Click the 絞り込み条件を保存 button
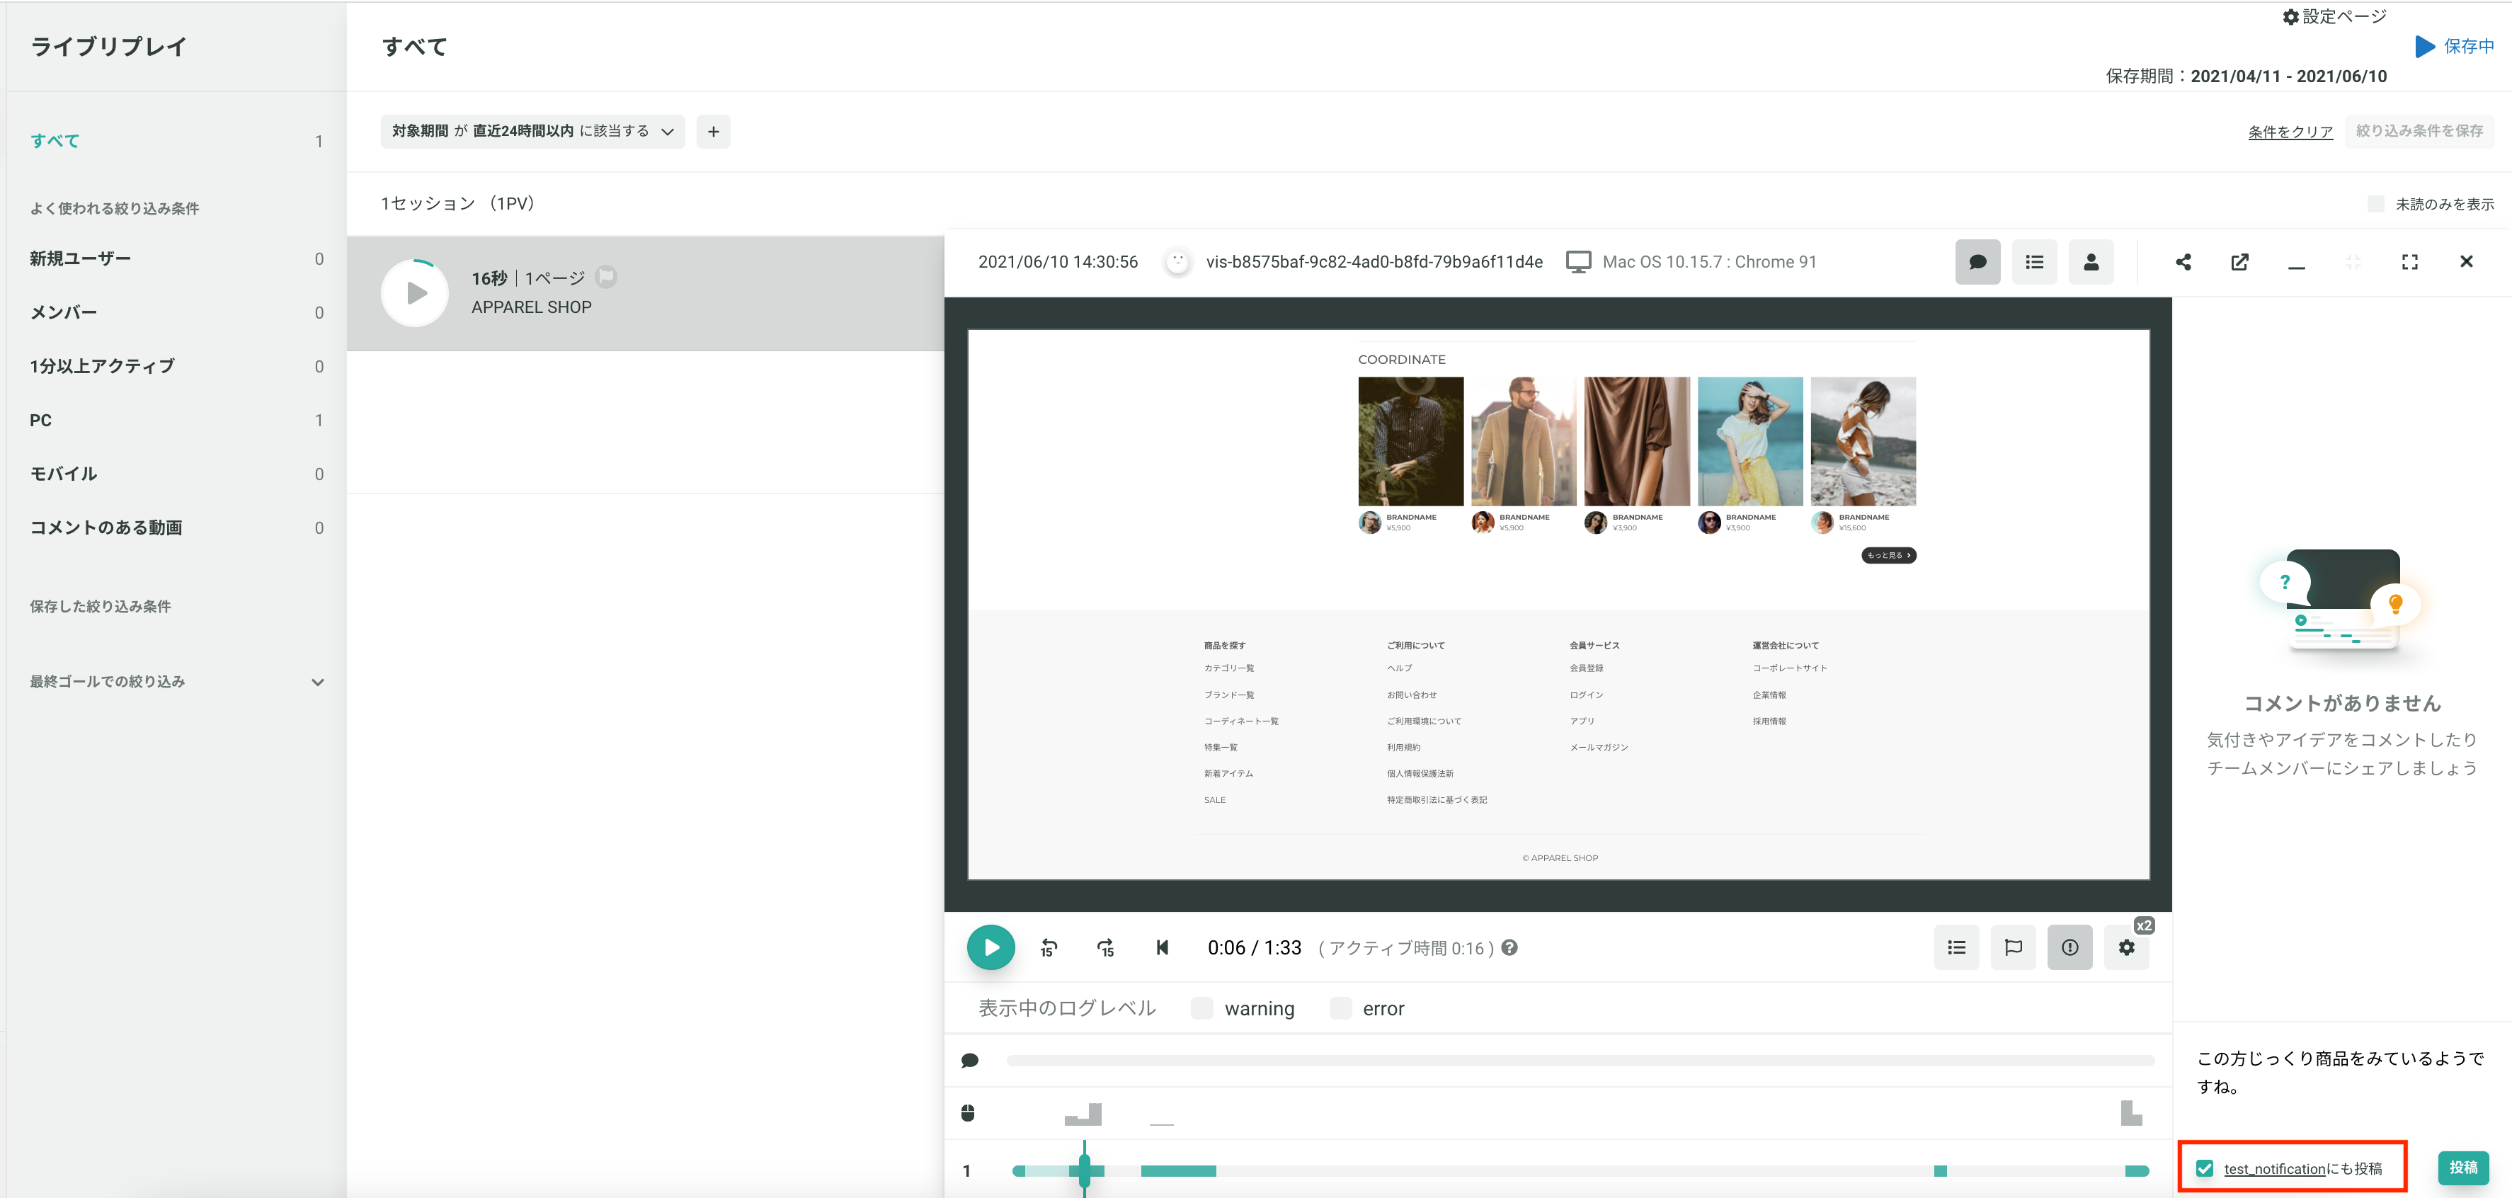The width and height of the screenshot is (2512, 1198). (x=2419, y=132)
